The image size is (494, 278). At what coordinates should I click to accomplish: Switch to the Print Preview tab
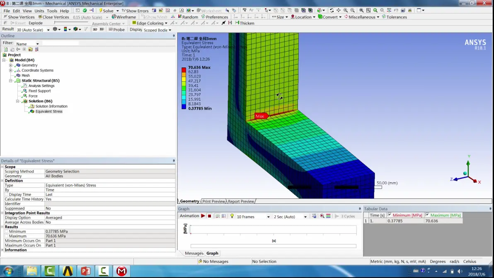coord(213,201)
